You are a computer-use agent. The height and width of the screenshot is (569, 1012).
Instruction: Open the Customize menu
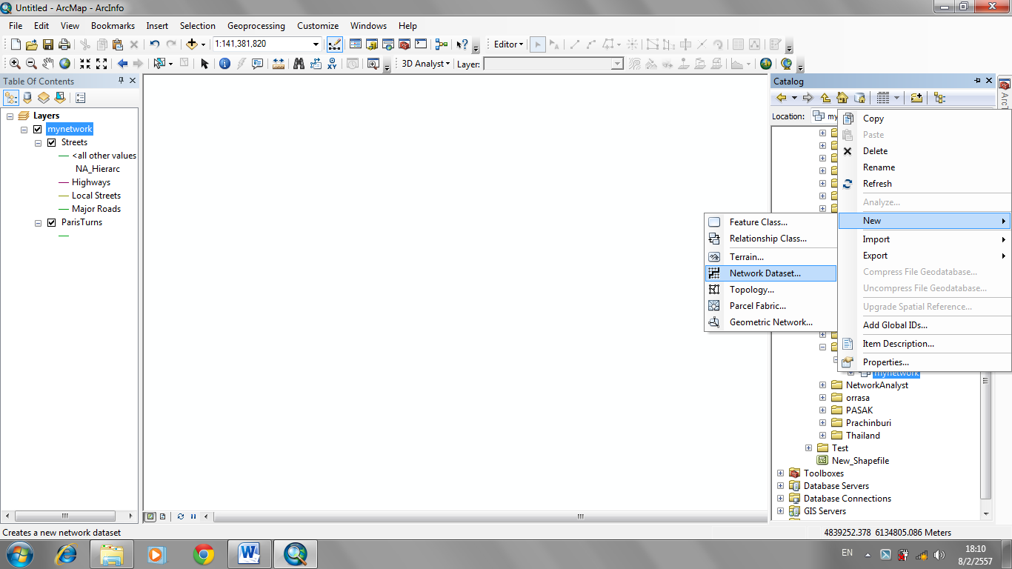click(318, 26)
